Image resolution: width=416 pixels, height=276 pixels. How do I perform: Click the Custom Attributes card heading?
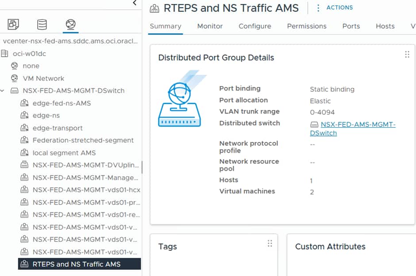(x=330, y=246)
